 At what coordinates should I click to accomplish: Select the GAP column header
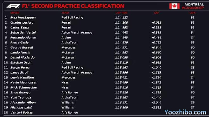pos(156,13)
